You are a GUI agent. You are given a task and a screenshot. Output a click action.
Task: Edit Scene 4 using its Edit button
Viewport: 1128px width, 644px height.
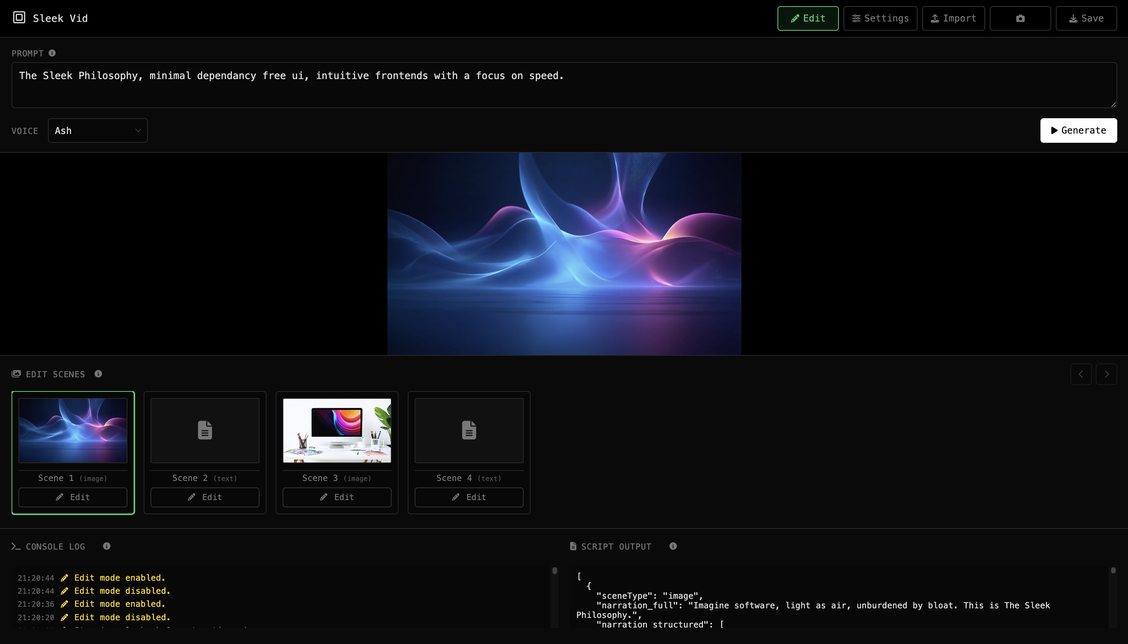(x=468, y=497)
